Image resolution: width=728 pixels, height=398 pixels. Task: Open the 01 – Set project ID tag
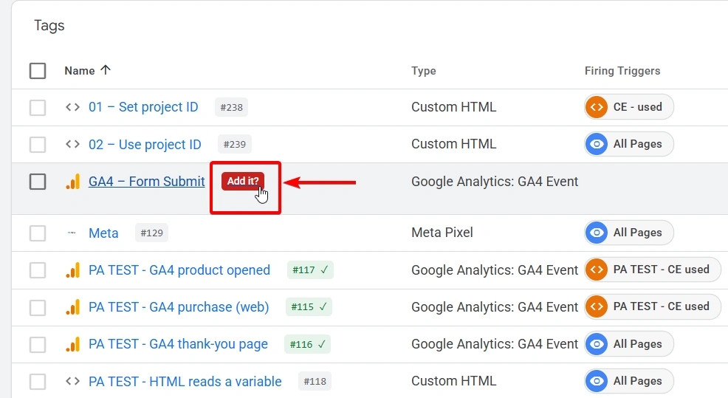[143, 107]
